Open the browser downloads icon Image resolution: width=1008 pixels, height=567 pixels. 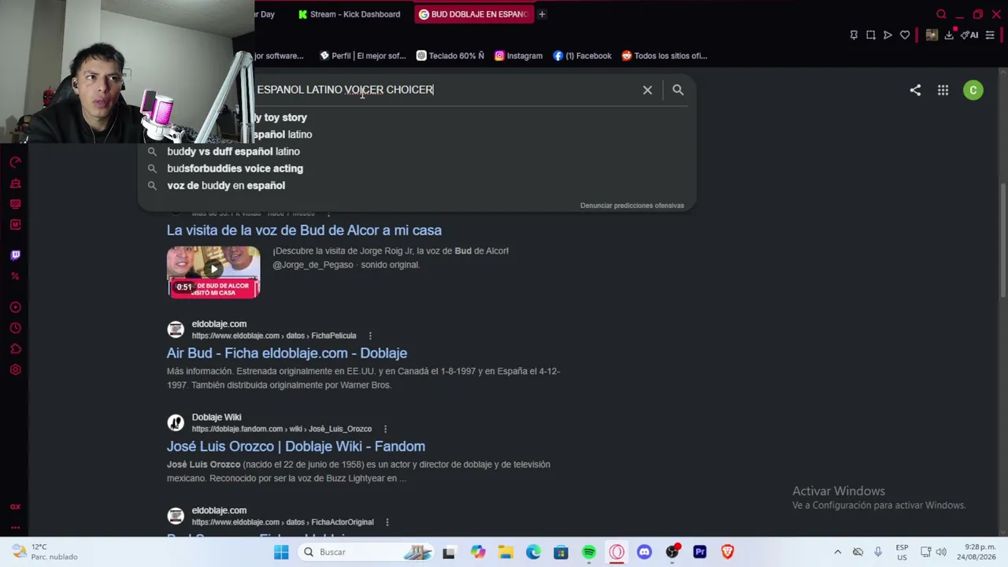pos(949,35)
